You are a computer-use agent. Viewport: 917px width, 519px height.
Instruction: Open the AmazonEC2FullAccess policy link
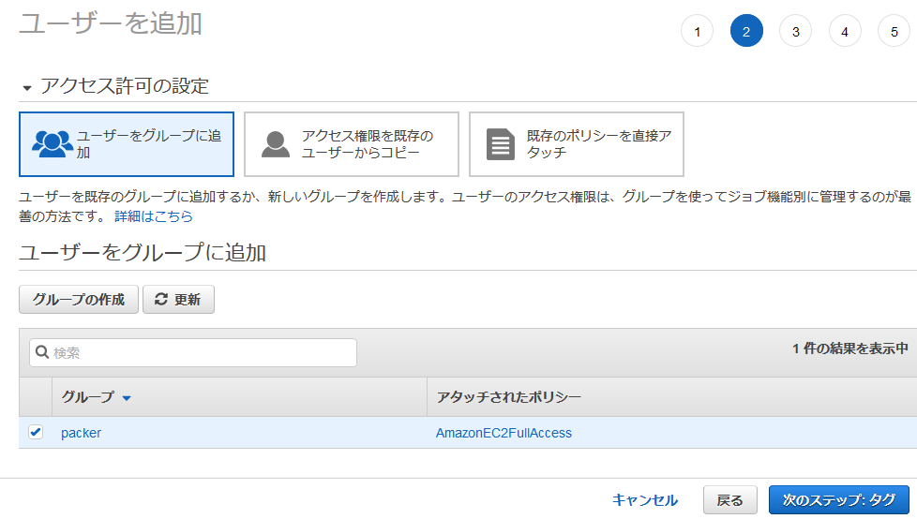(504, 433)
